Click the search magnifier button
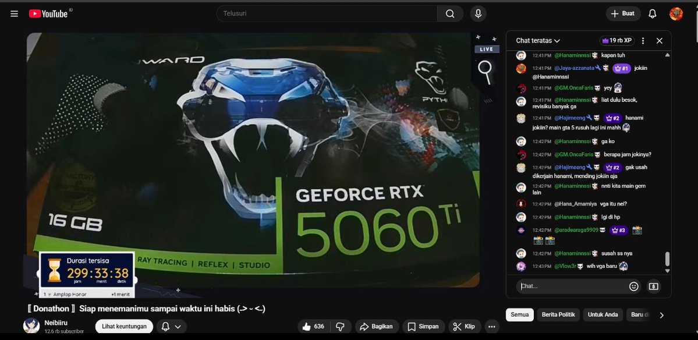Image resolution: width=698 pixels, height=340 pixels. pos(450,14)
